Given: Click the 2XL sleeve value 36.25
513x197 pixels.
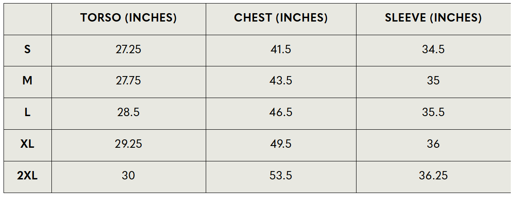Looking at the screenshot, I should [433, 176].
